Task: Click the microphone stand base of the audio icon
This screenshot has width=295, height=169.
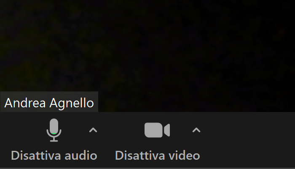Action: pos(54,140)
